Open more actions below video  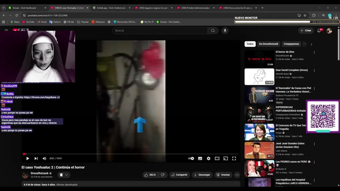point(237,175)
